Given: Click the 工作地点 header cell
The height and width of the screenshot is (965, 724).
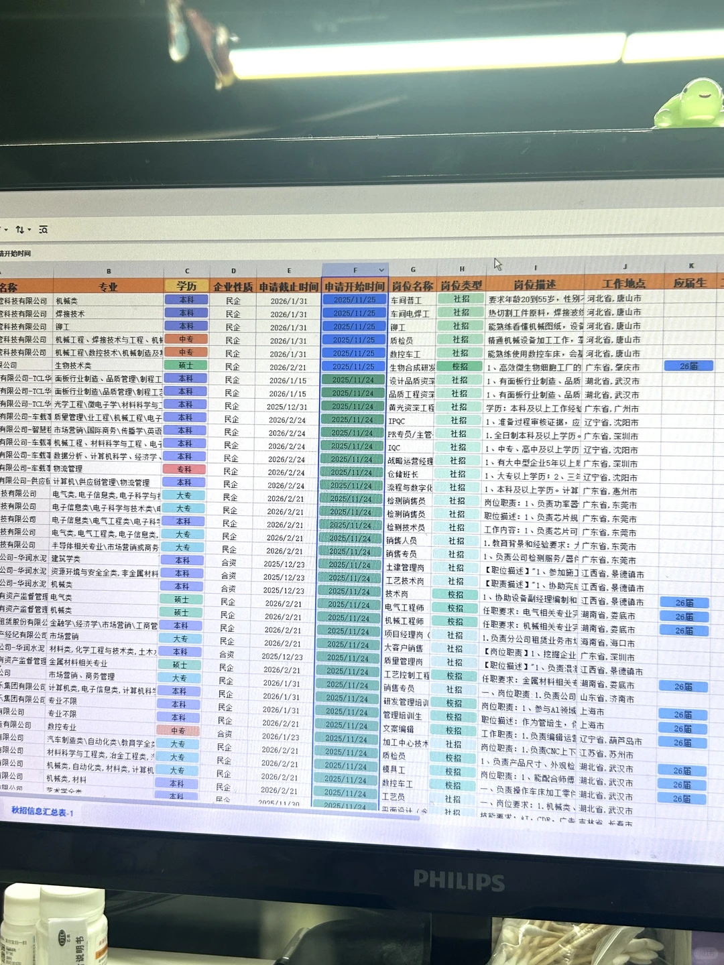Looking at the screenshot, I should tap(624, 283).
